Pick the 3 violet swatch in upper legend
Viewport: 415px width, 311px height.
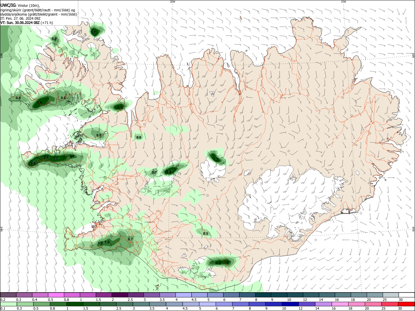[x=151, y=295]
